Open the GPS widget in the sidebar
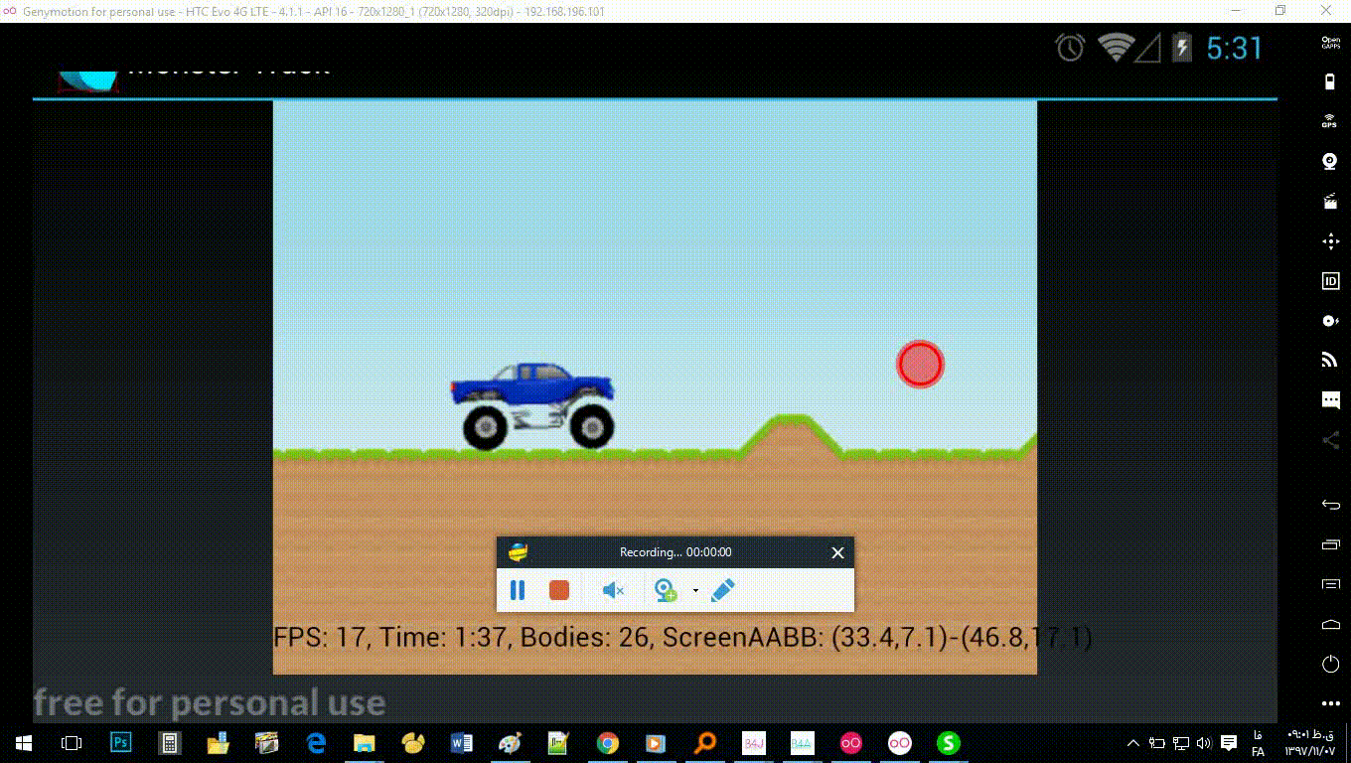 click(1329, 121)
